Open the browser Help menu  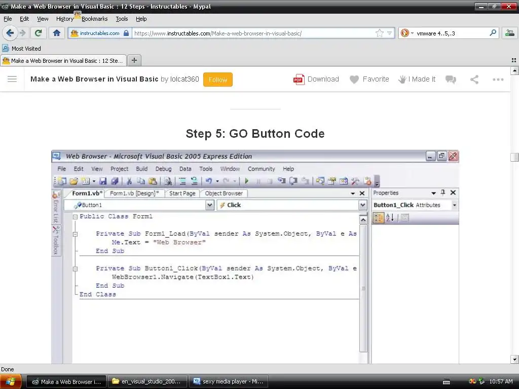point(141,19)
